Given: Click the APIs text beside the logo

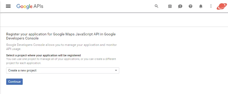Looking at the screenshot, I should coord(38,6).
